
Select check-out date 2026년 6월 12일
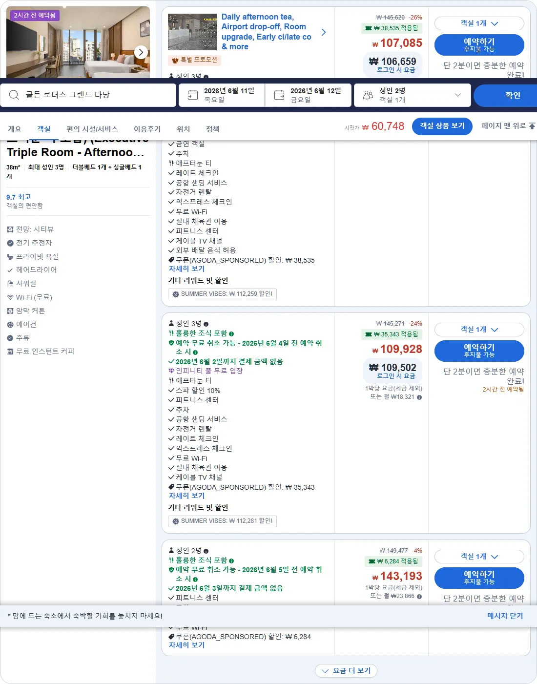(309, 95)
